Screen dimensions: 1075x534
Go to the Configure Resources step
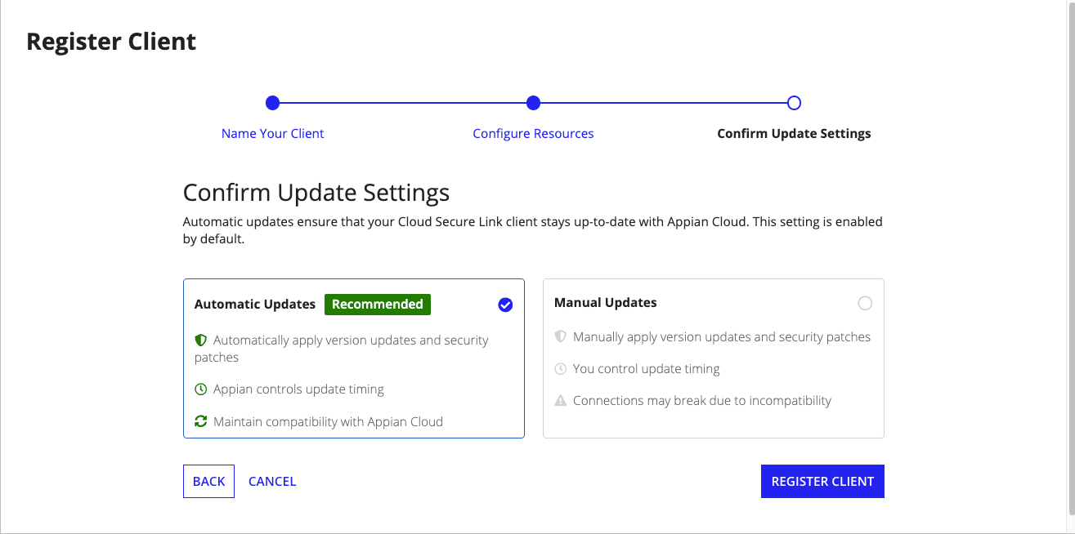pyautogui.click(x=533, y=133)
